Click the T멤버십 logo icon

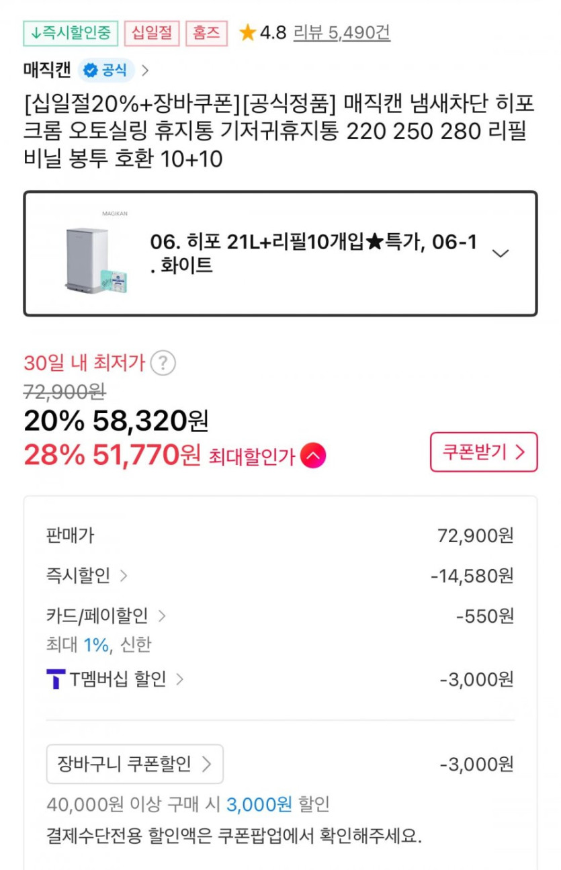coord(56,679)
